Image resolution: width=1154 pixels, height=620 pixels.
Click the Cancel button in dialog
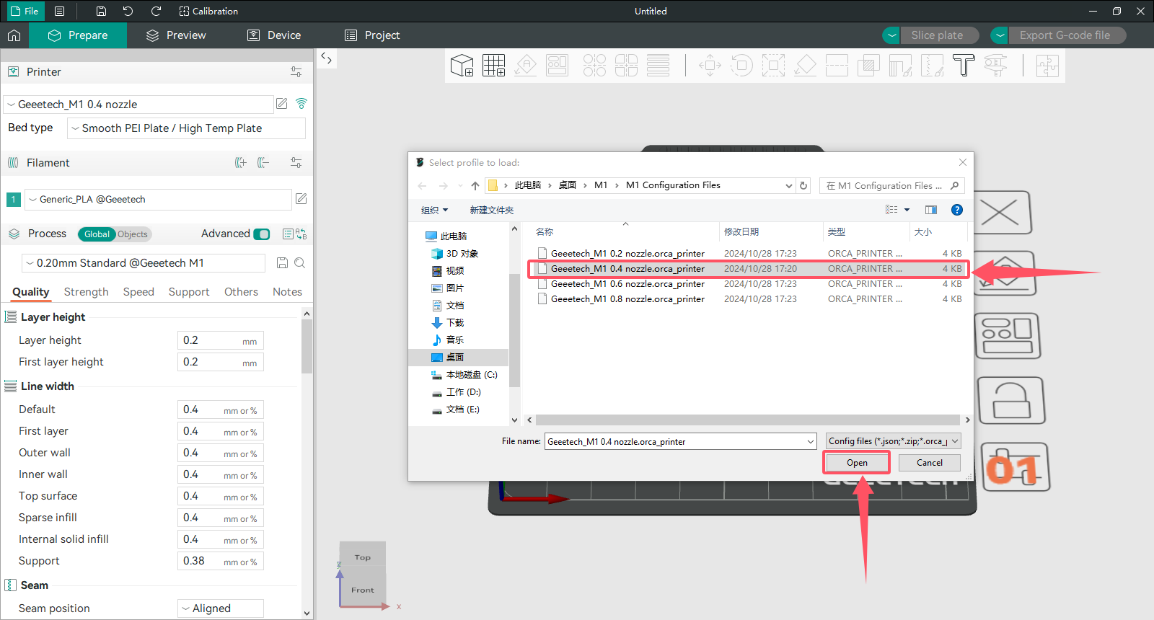(930, 463)
